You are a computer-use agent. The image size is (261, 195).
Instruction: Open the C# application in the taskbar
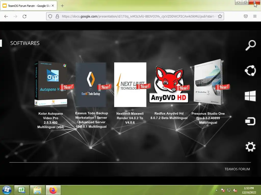coord(22,190)
